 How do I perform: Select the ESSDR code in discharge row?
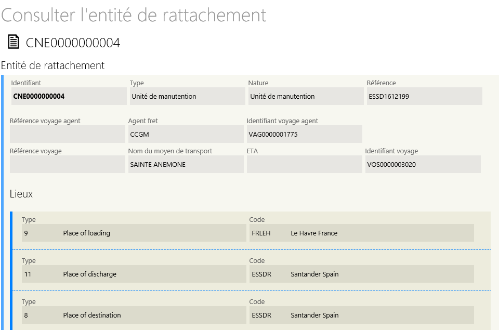(x=261, y=274)
